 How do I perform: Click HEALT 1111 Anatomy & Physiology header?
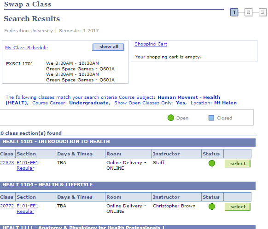pyautogui.click(x=128, y=227)
